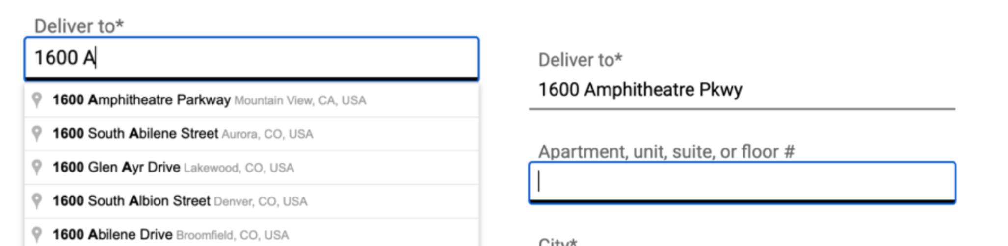
Task: Pick the 1600 Glen Ayr Drive suggestion
Action: (x=117, y=168)
